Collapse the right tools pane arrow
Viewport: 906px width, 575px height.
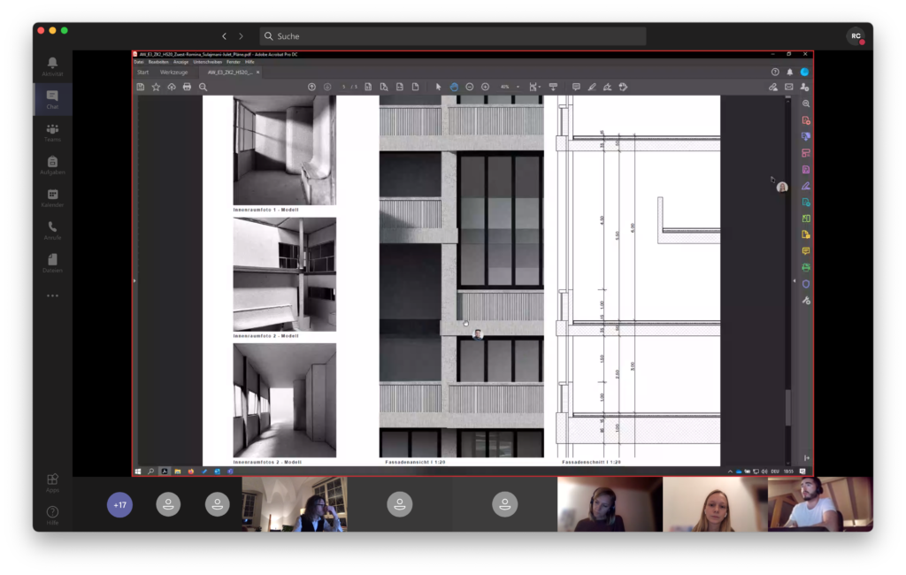click(x=794, y=280)
